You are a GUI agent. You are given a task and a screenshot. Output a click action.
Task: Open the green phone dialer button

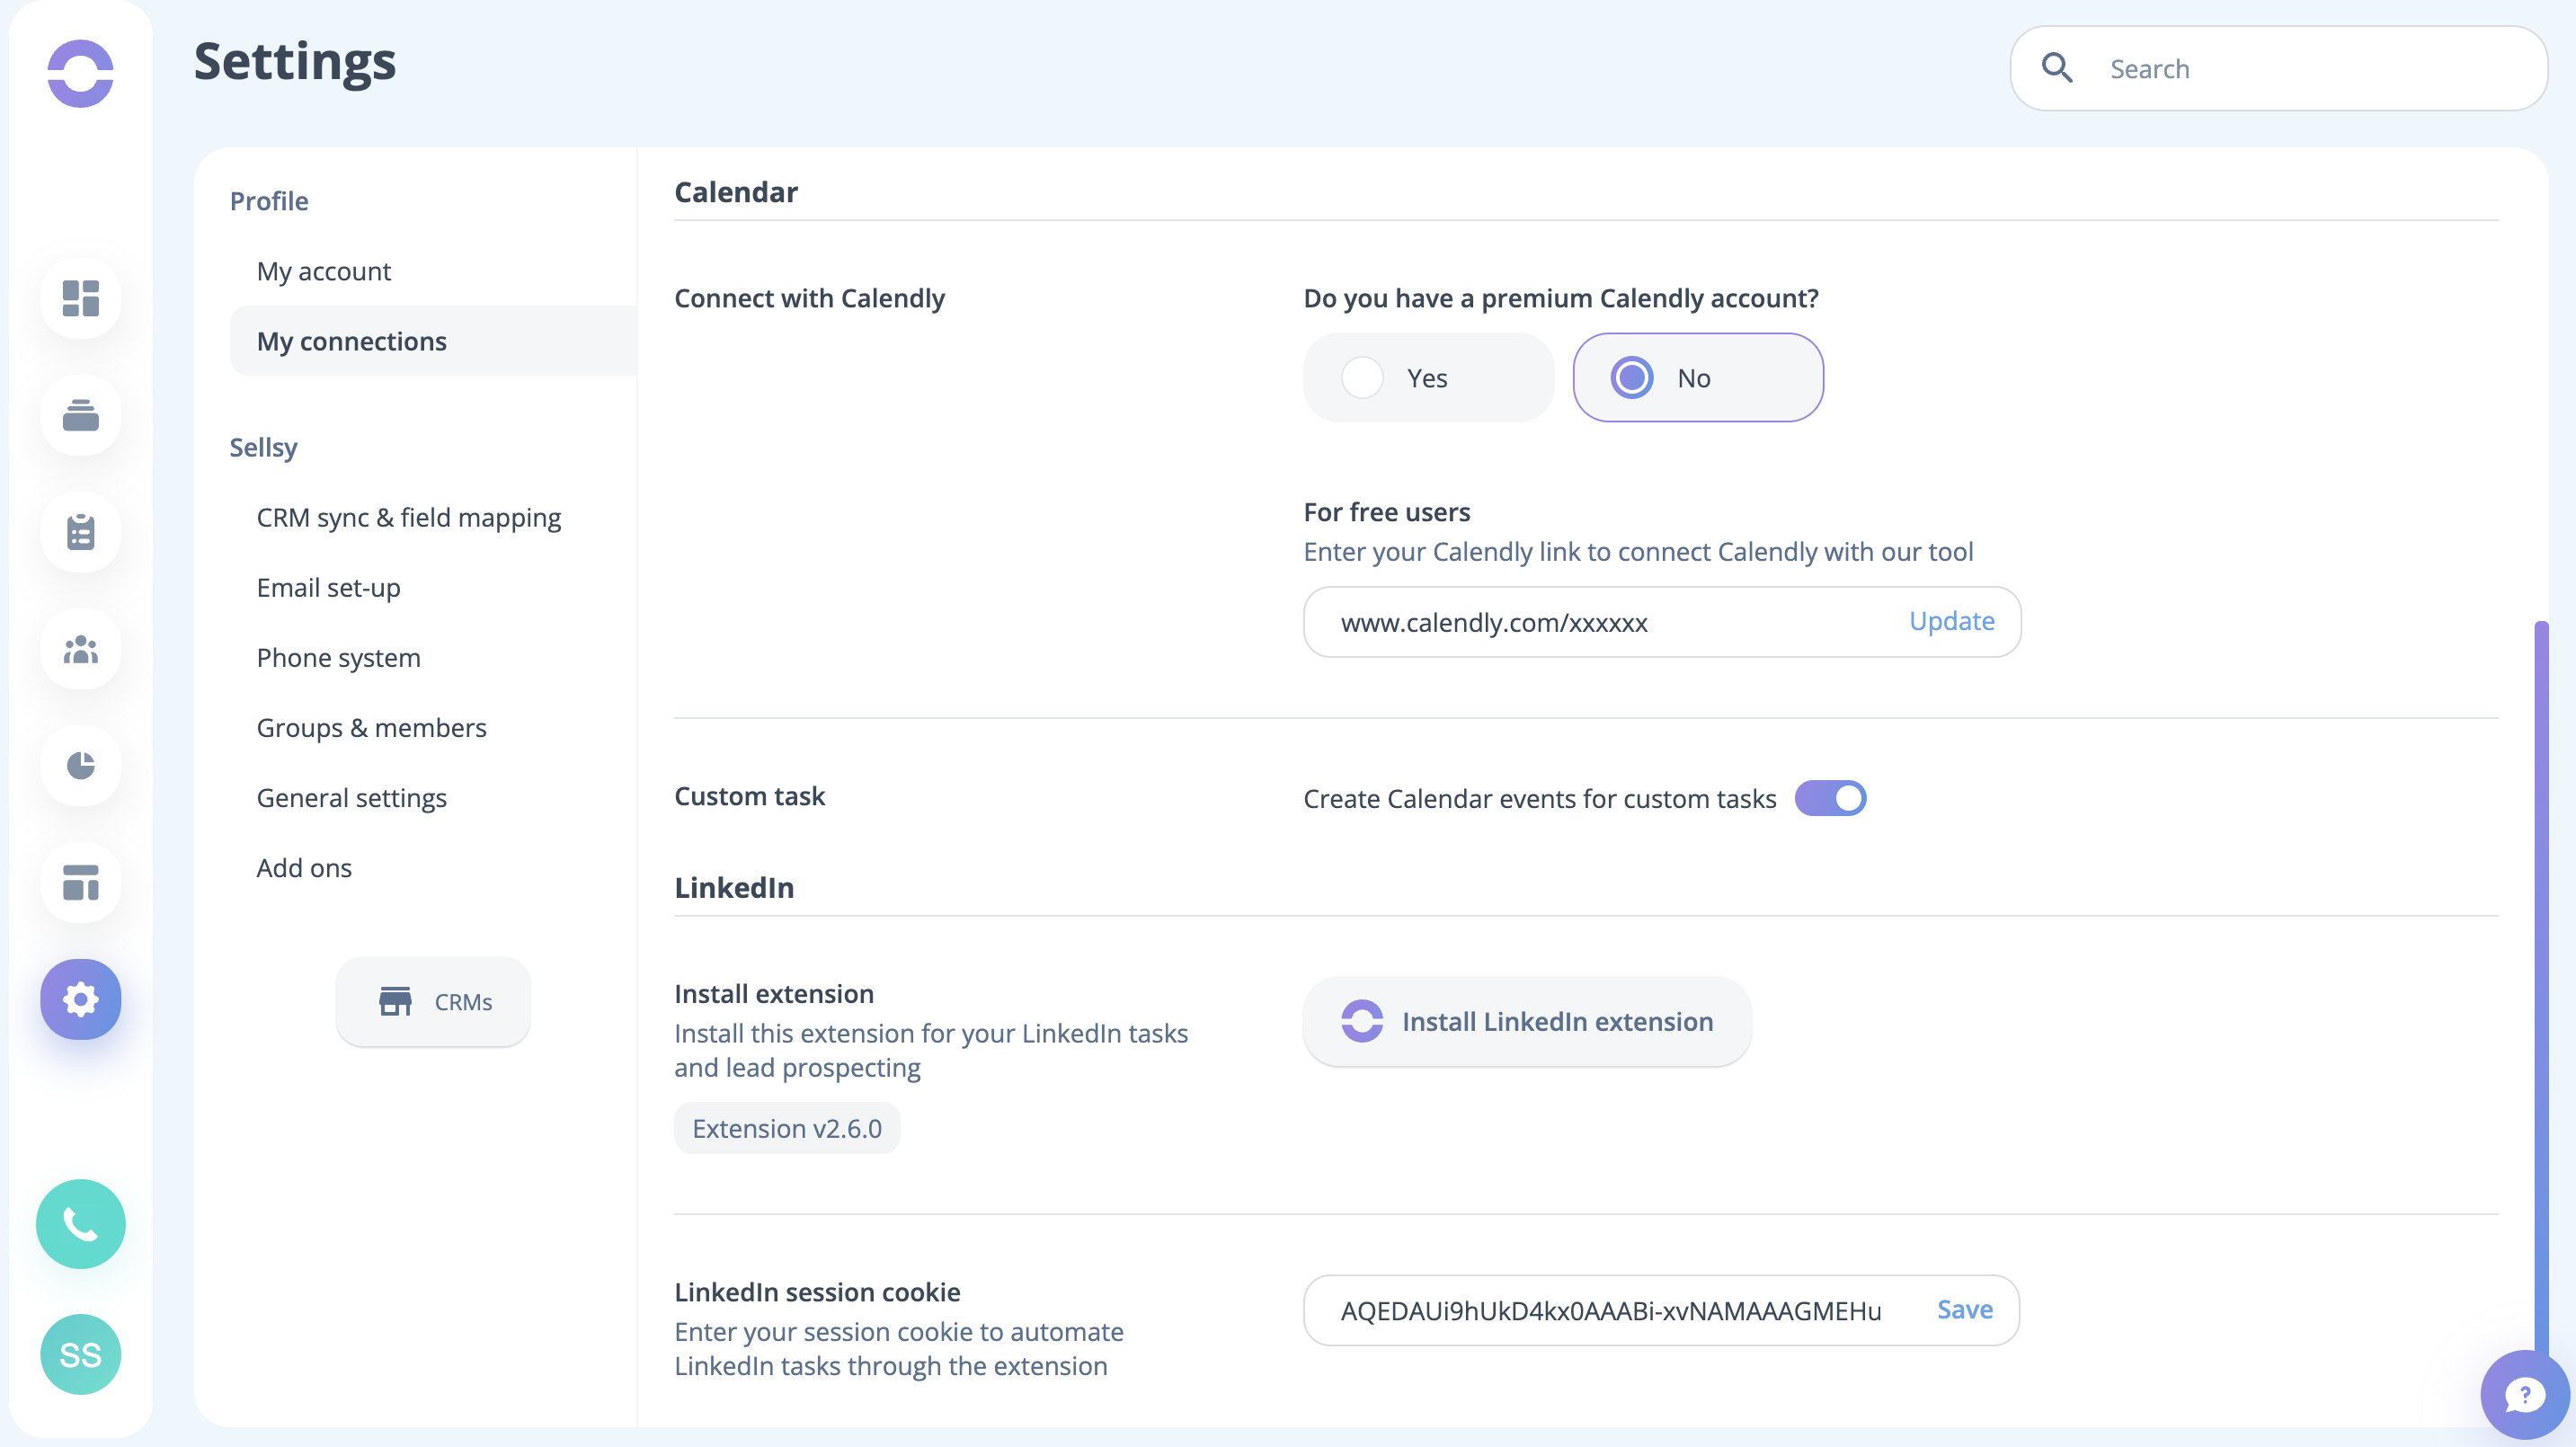81,1223
